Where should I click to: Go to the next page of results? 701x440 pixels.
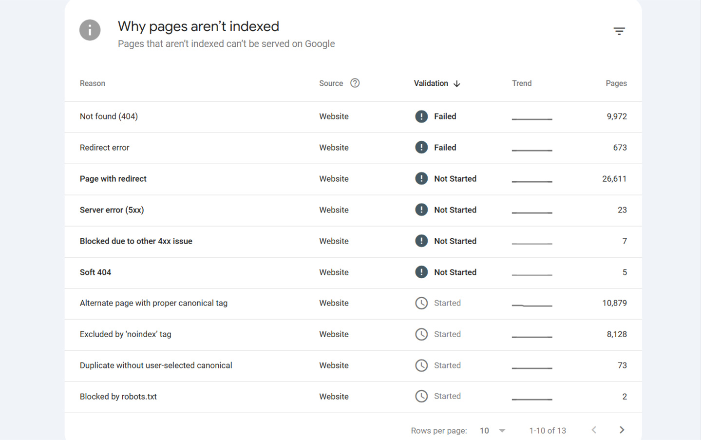622,430
